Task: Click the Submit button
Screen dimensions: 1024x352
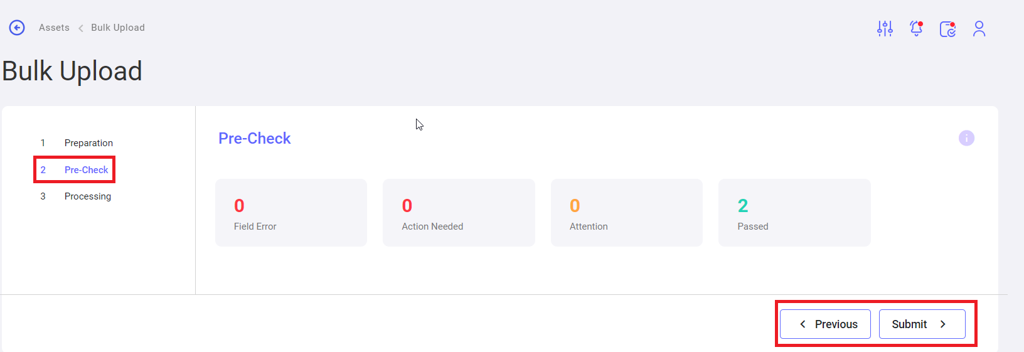Action: pos(922,324)
